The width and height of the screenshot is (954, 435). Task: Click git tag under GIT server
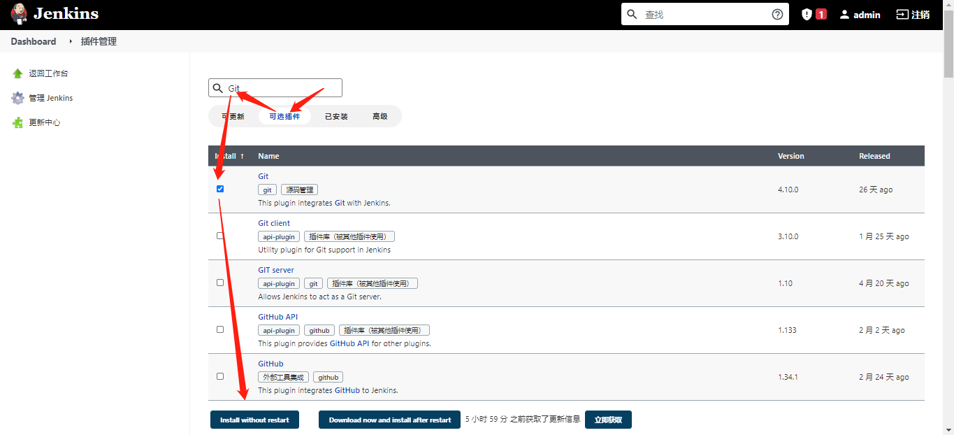point(313,283)
